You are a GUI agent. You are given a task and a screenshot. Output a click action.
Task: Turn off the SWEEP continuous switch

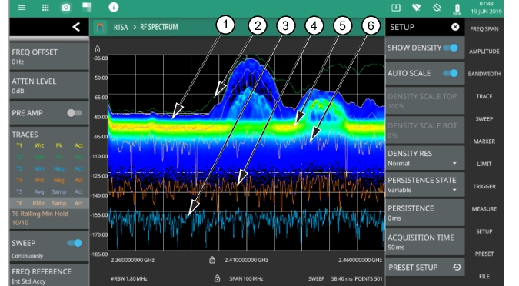[75, 243]
